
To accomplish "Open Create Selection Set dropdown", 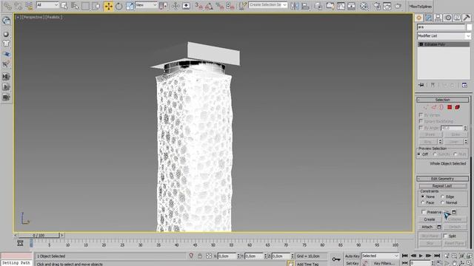I will (x=268, y=5).
